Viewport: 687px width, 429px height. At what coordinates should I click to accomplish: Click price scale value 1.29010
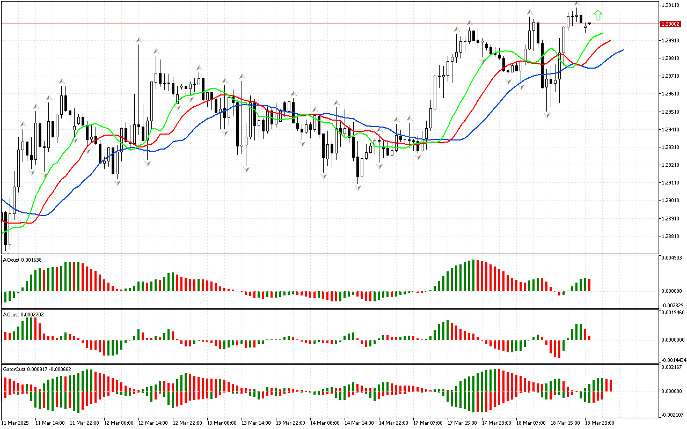point(670,201)
